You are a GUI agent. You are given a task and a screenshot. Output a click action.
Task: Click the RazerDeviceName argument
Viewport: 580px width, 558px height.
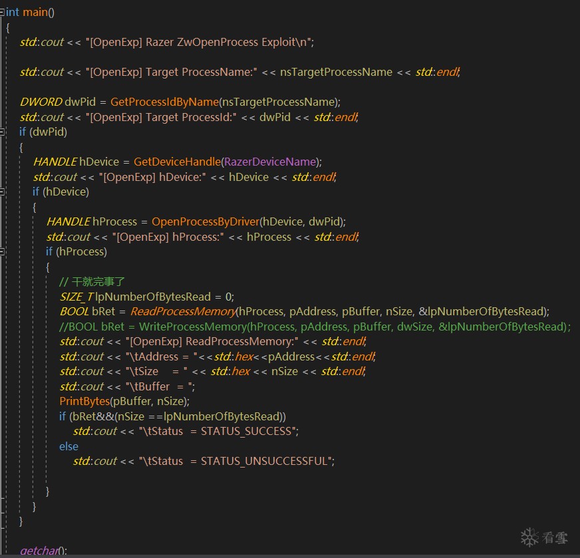tap(270, 162)
